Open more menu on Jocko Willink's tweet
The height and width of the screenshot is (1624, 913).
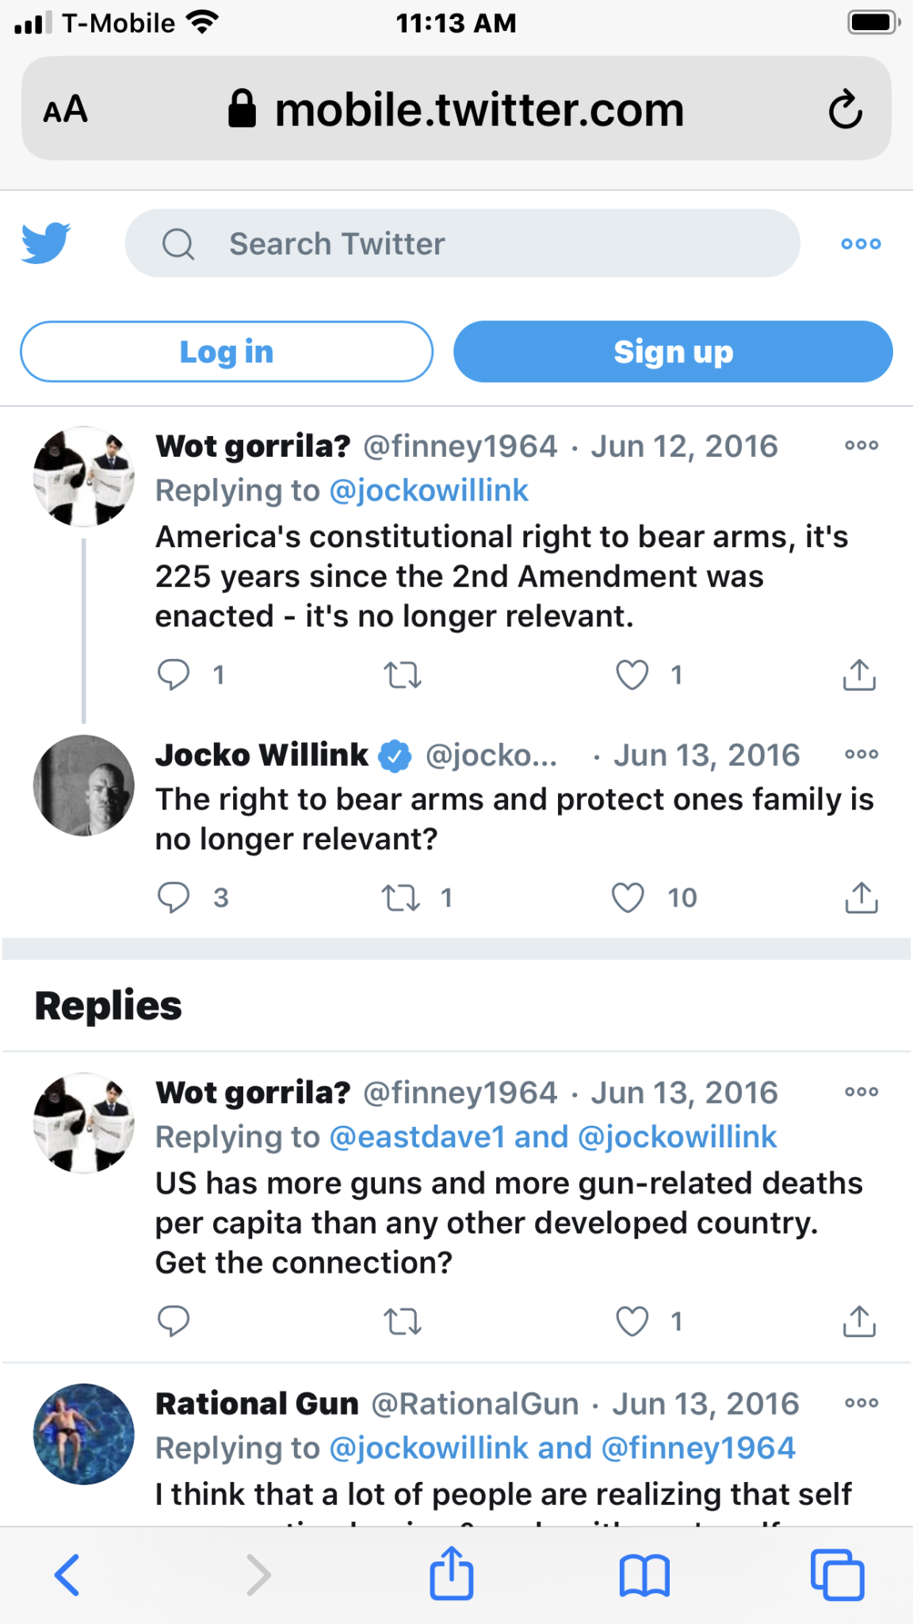tap(861, 754)
